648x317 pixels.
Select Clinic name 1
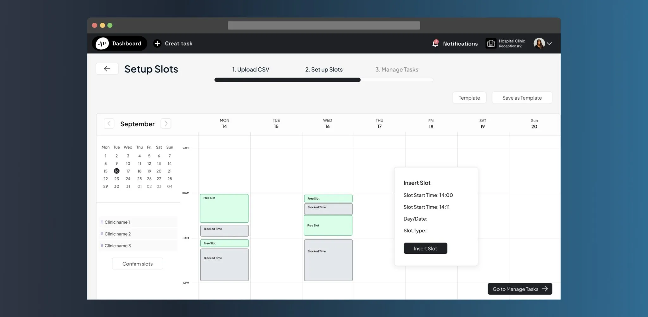point(138,222)
